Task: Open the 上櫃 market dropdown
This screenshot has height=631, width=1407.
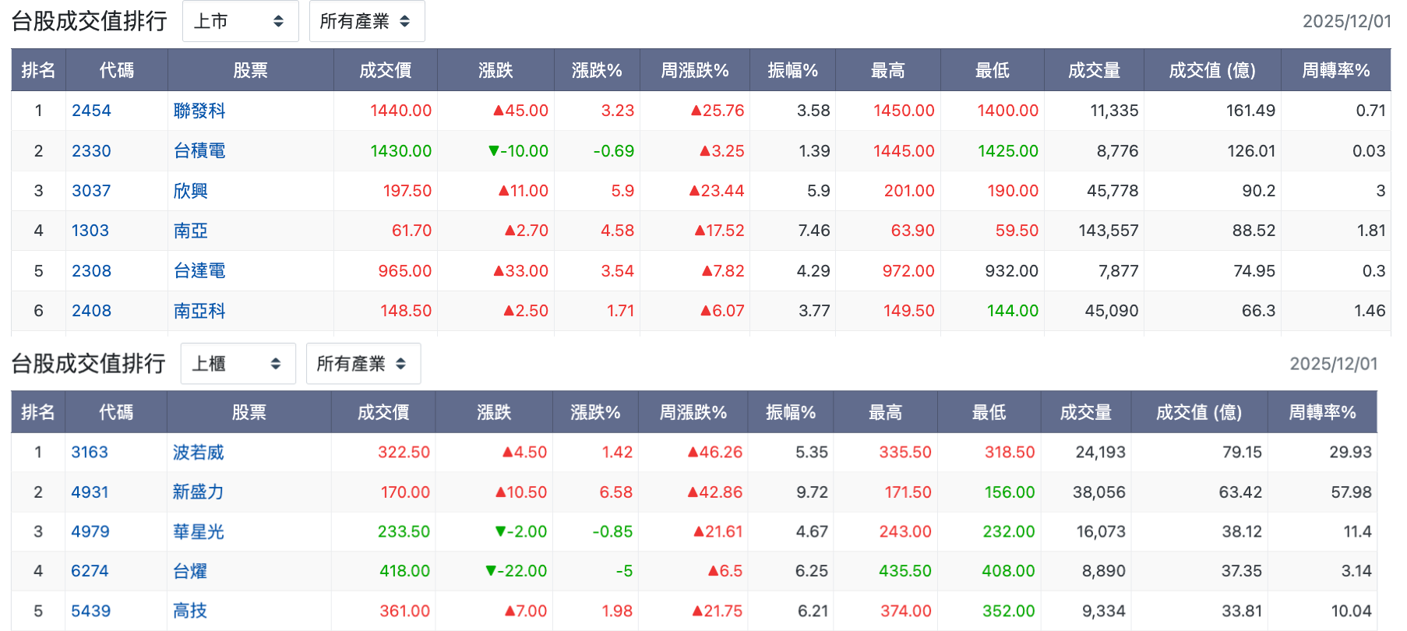Action: [x=238, y=364]
